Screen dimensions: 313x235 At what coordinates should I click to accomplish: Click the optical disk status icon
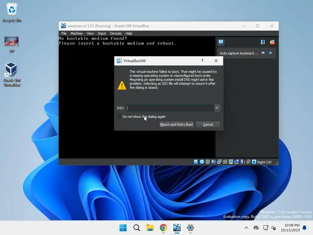[202, 162]
